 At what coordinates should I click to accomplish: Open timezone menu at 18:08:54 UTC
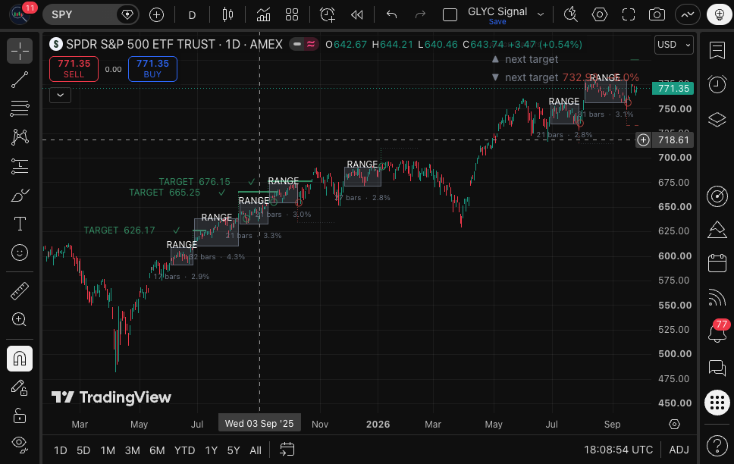click(619, 450)
